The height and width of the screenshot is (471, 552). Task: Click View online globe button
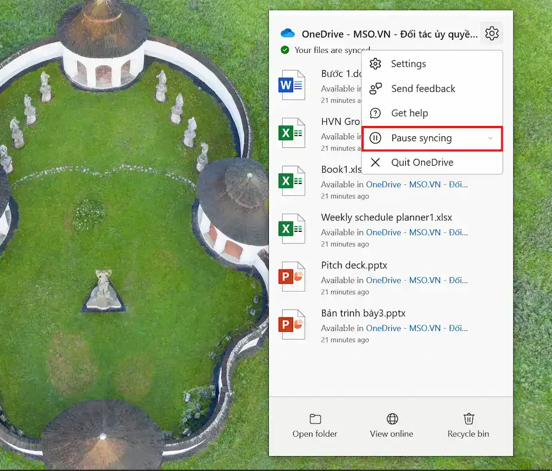392,425
